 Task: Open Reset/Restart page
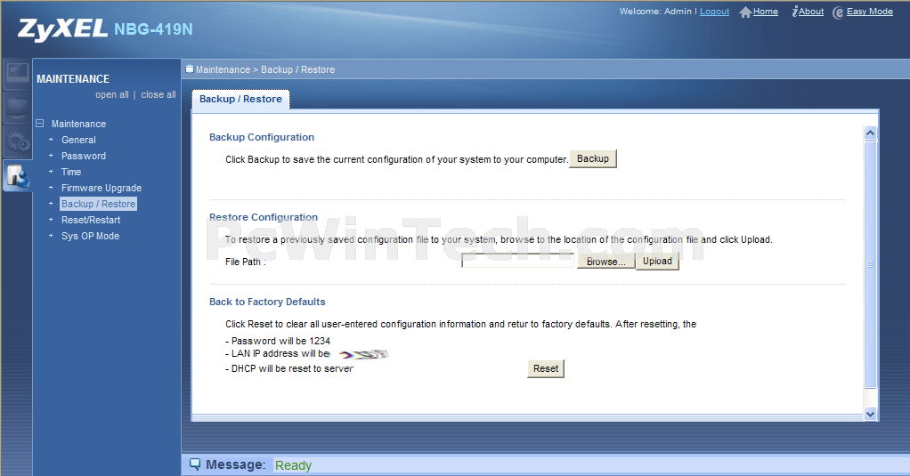point(91,220)
